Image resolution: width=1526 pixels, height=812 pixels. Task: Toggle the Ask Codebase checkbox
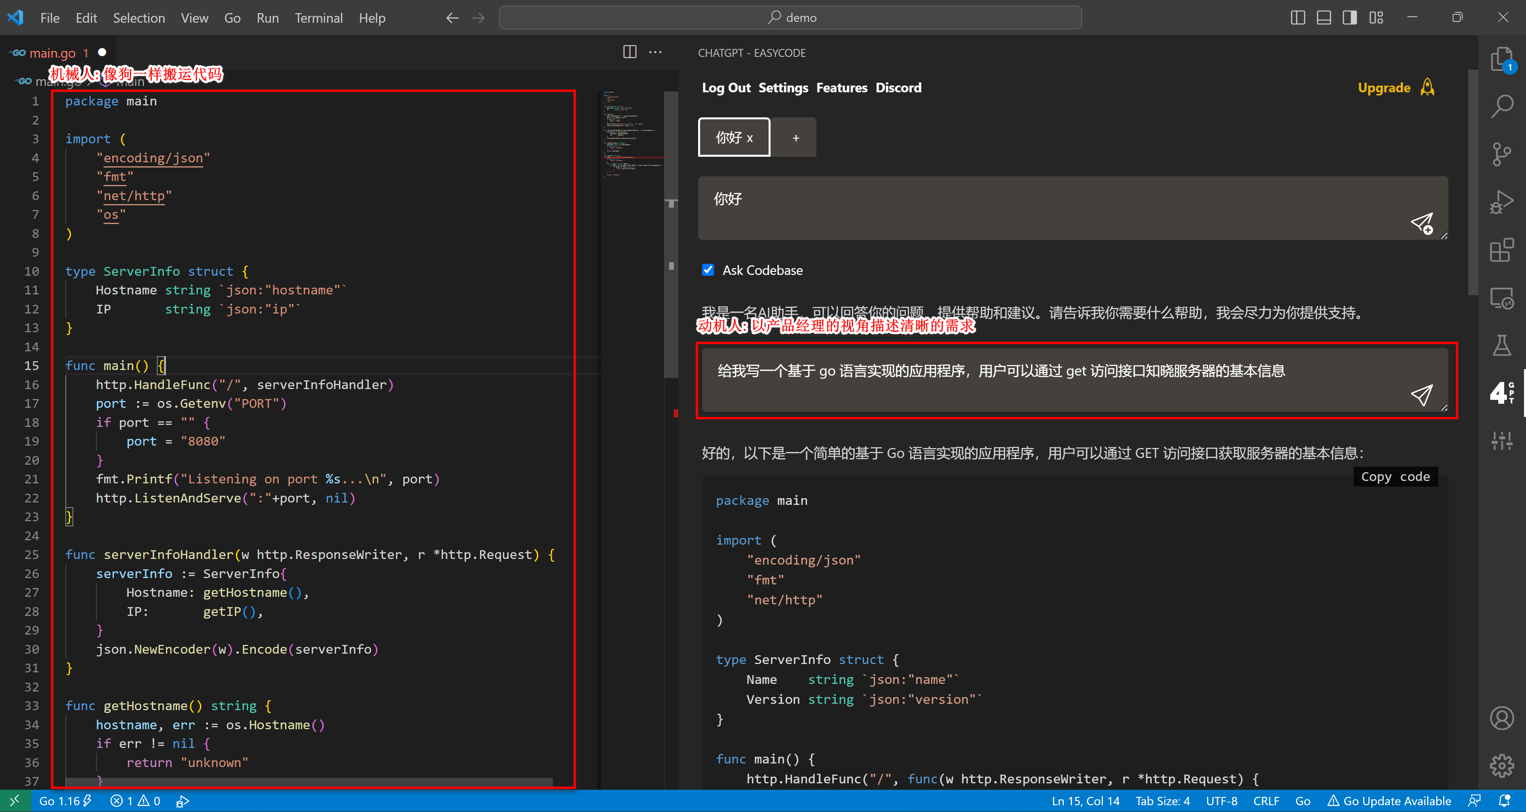(708, 269)
